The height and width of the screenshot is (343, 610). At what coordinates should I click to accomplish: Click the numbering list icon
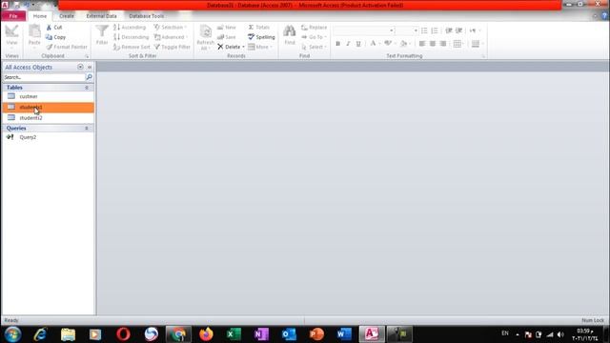pos(435,30)
